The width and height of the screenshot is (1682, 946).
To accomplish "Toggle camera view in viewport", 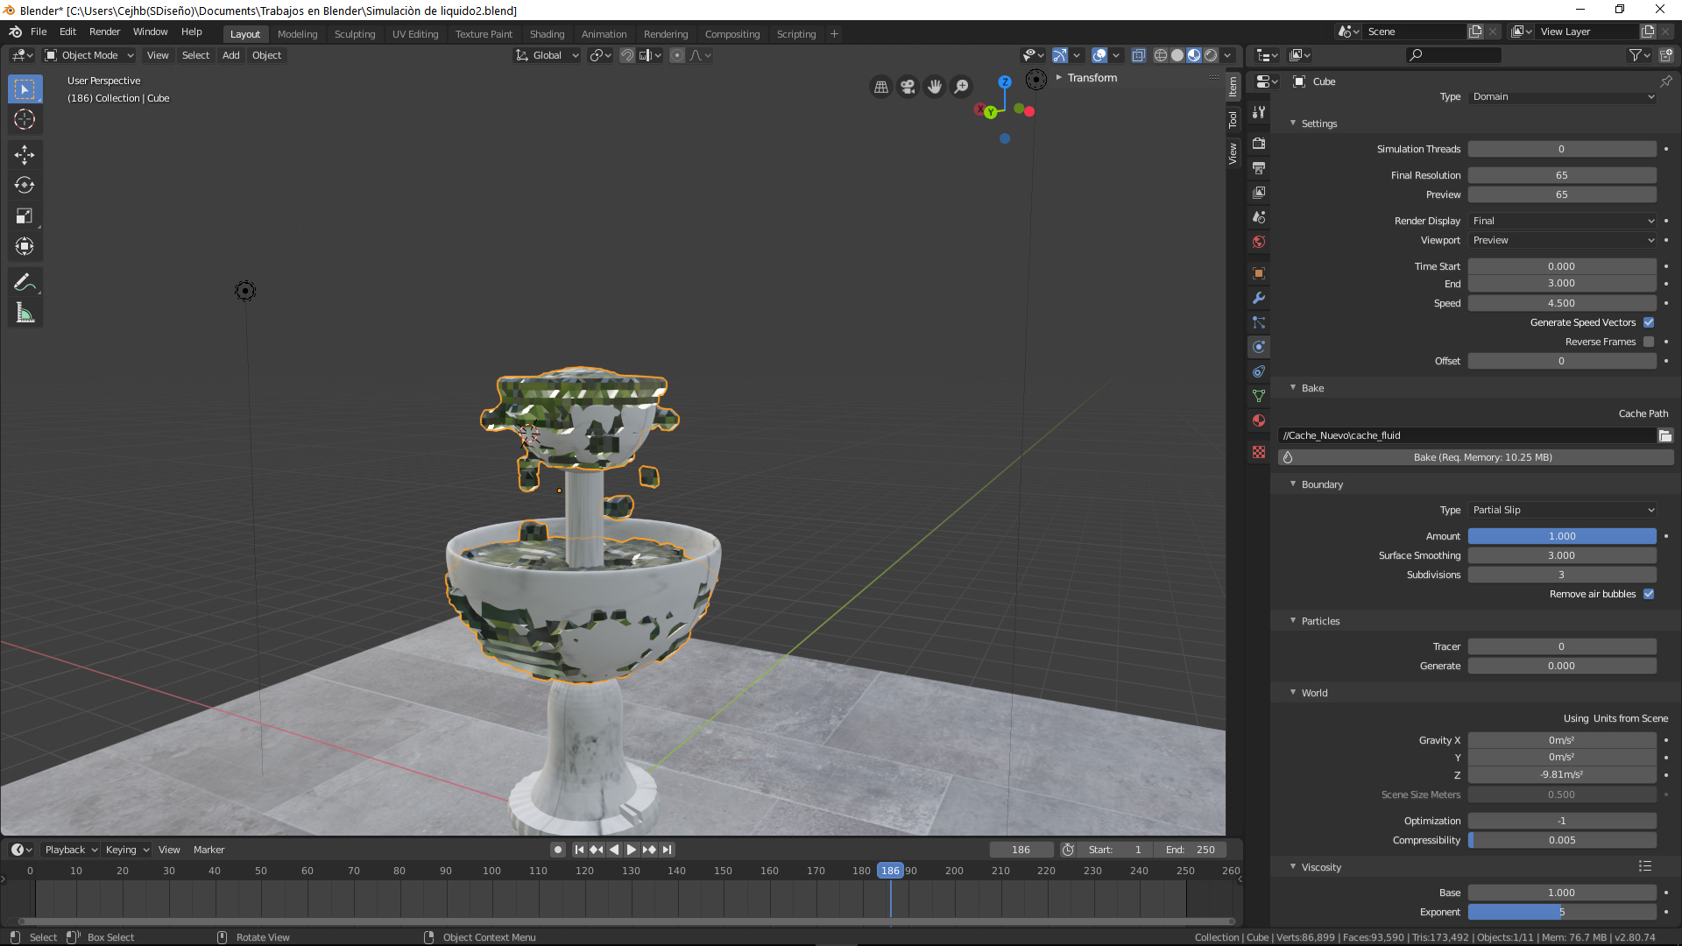I will point(908,86).
